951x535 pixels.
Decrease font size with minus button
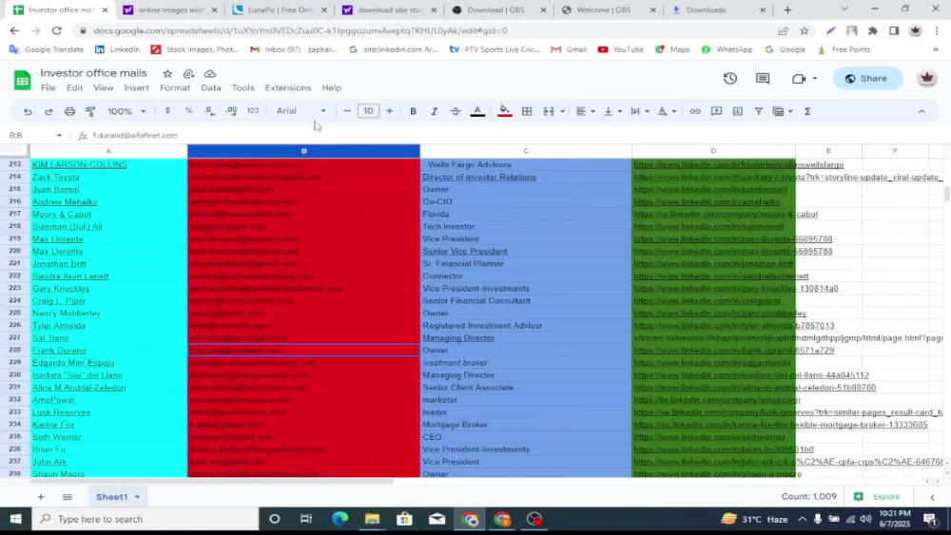point(347,111)
